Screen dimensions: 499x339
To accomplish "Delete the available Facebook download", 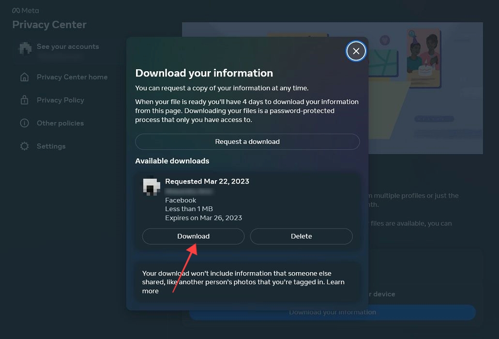I will click(x=301, y=236).
